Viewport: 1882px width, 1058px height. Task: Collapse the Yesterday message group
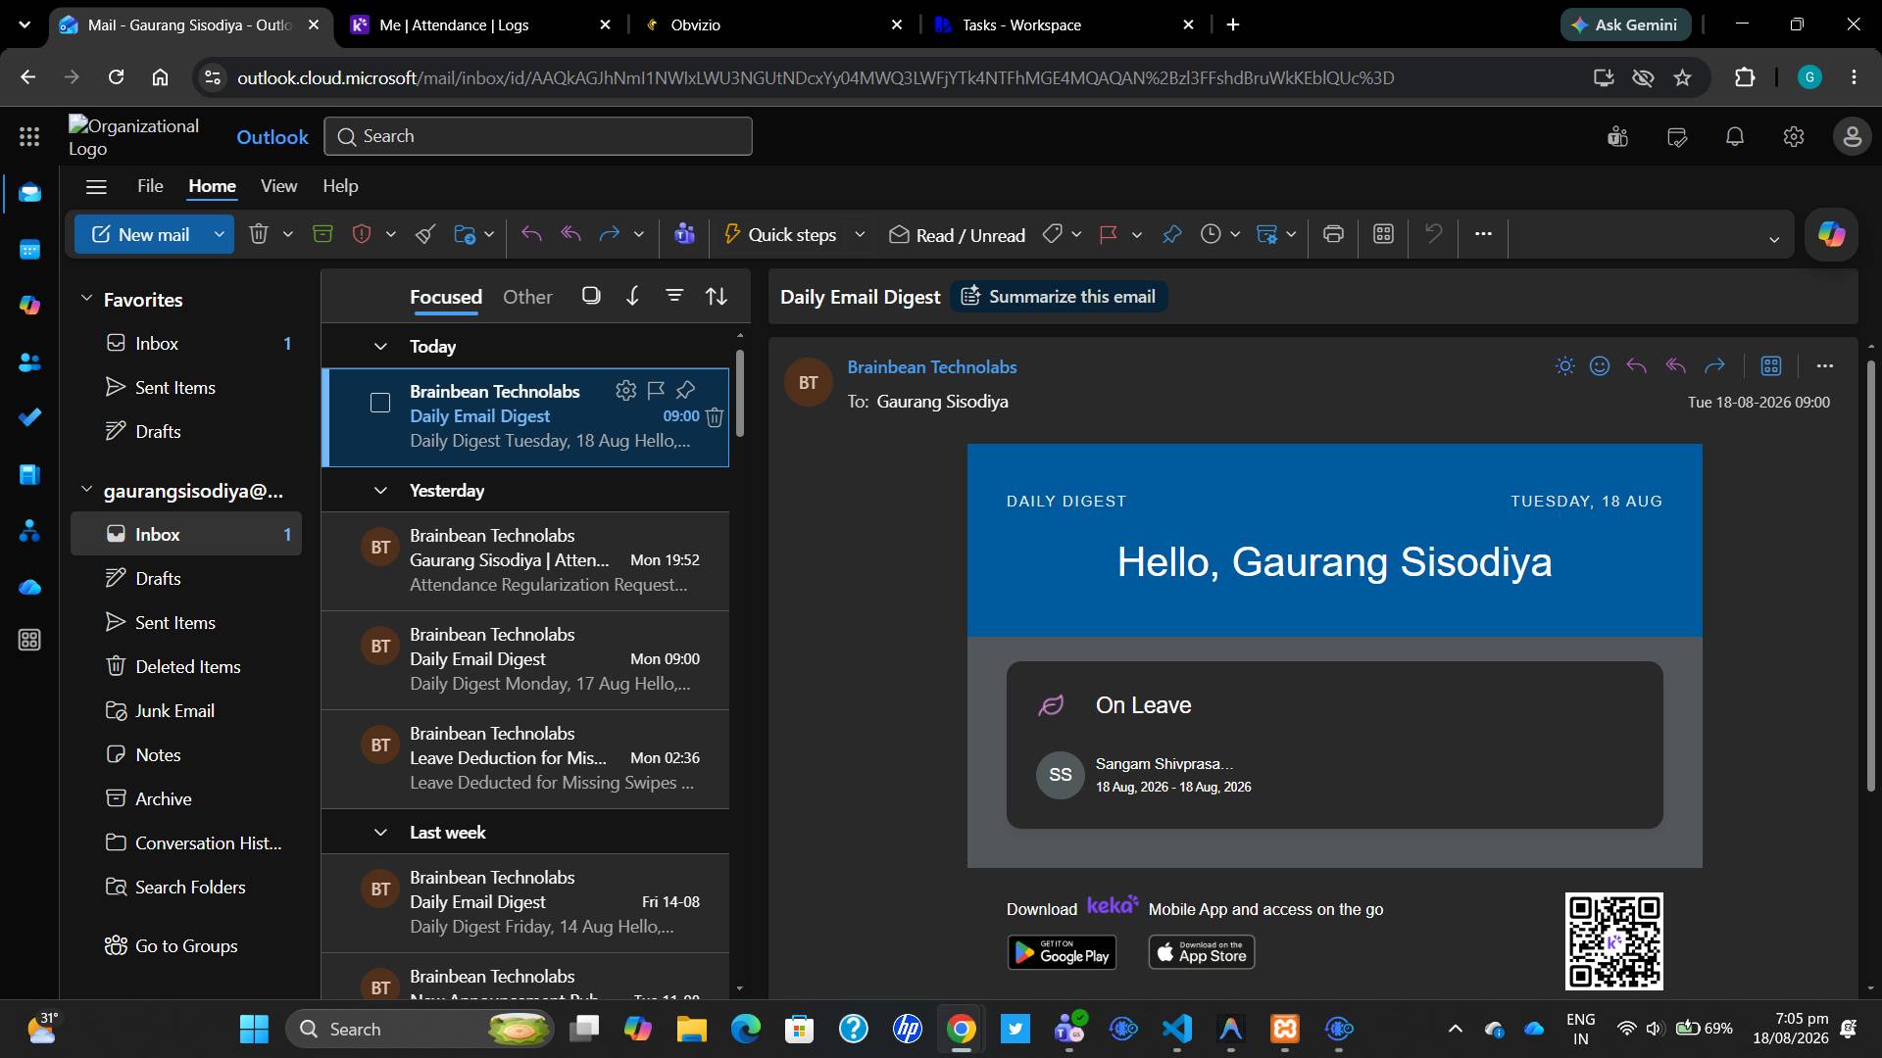[380, 490]
